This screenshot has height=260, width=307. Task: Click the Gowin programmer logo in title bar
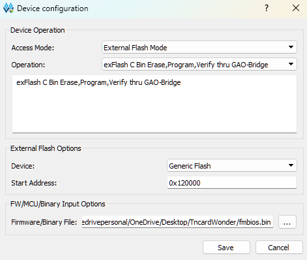click(x=8, y=8)
